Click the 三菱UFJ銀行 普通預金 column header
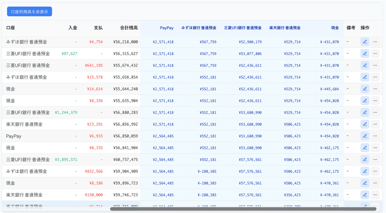Image resolution: width=386 pixels, height=213 pixels. [x=243, y=28]
